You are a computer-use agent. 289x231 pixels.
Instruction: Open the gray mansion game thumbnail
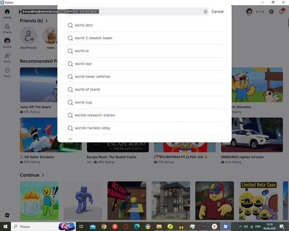[x=171, y=200]
